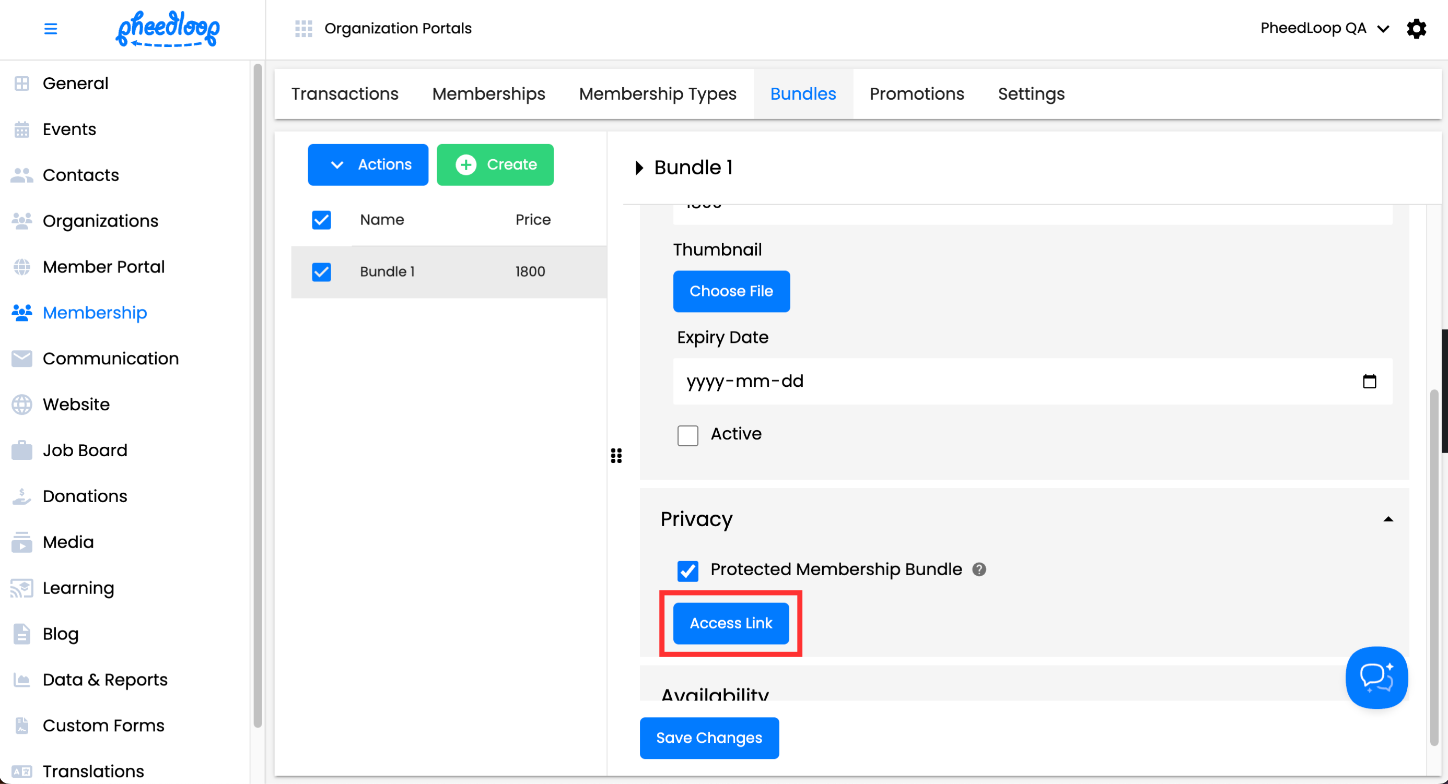Open settings gear icon
Image resolution: width=1448 pixels, height=784 pixels.
1416,29
